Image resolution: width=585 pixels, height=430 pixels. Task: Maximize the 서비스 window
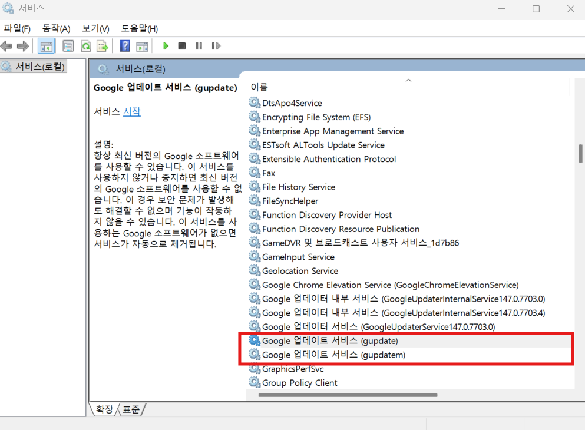tap(536, 9)
